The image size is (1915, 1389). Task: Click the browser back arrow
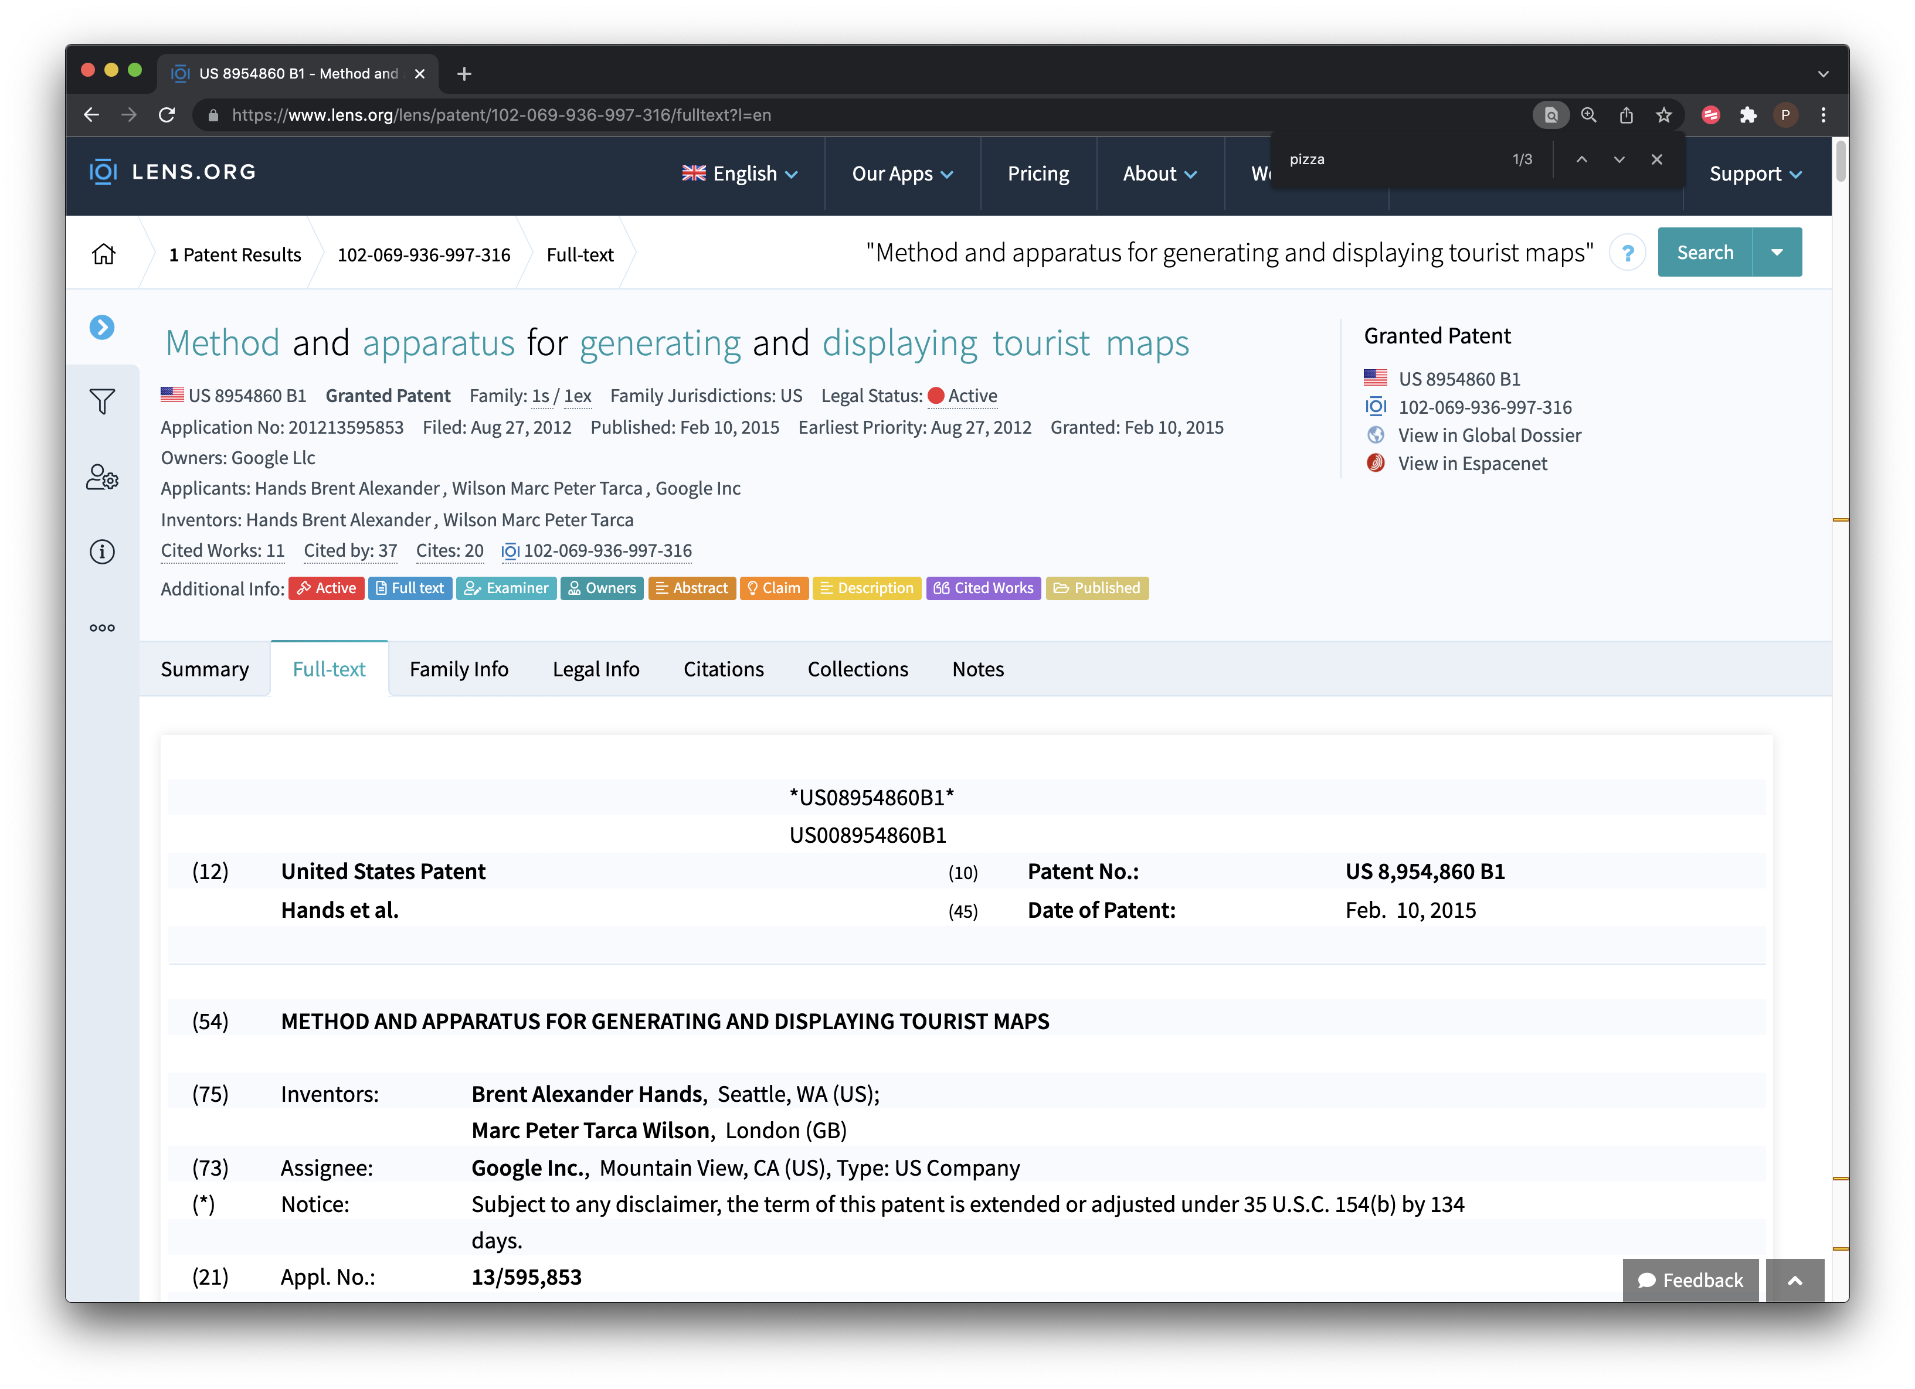click(x=91, y=115)
